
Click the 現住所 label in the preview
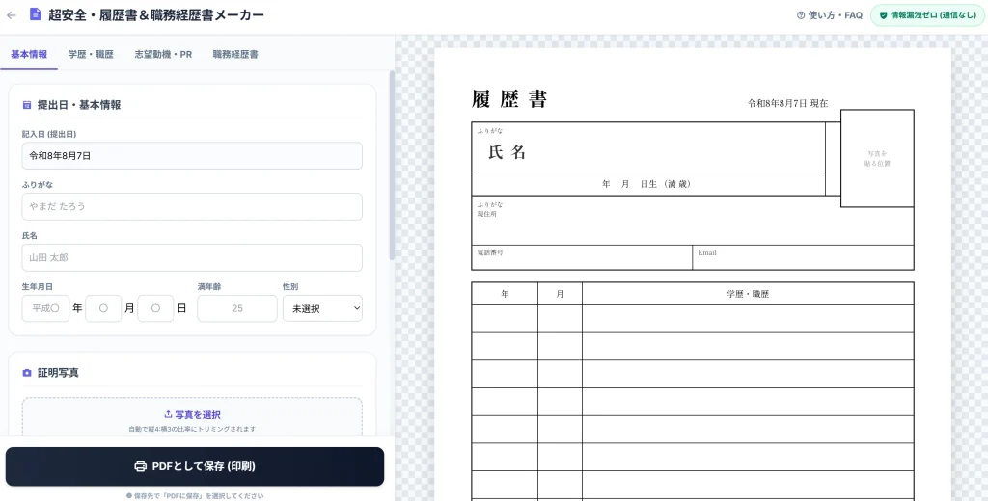pyautogui.click(x=486, y=214)
